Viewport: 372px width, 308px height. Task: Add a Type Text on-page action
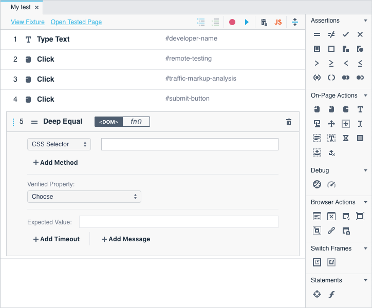[360, 109]
